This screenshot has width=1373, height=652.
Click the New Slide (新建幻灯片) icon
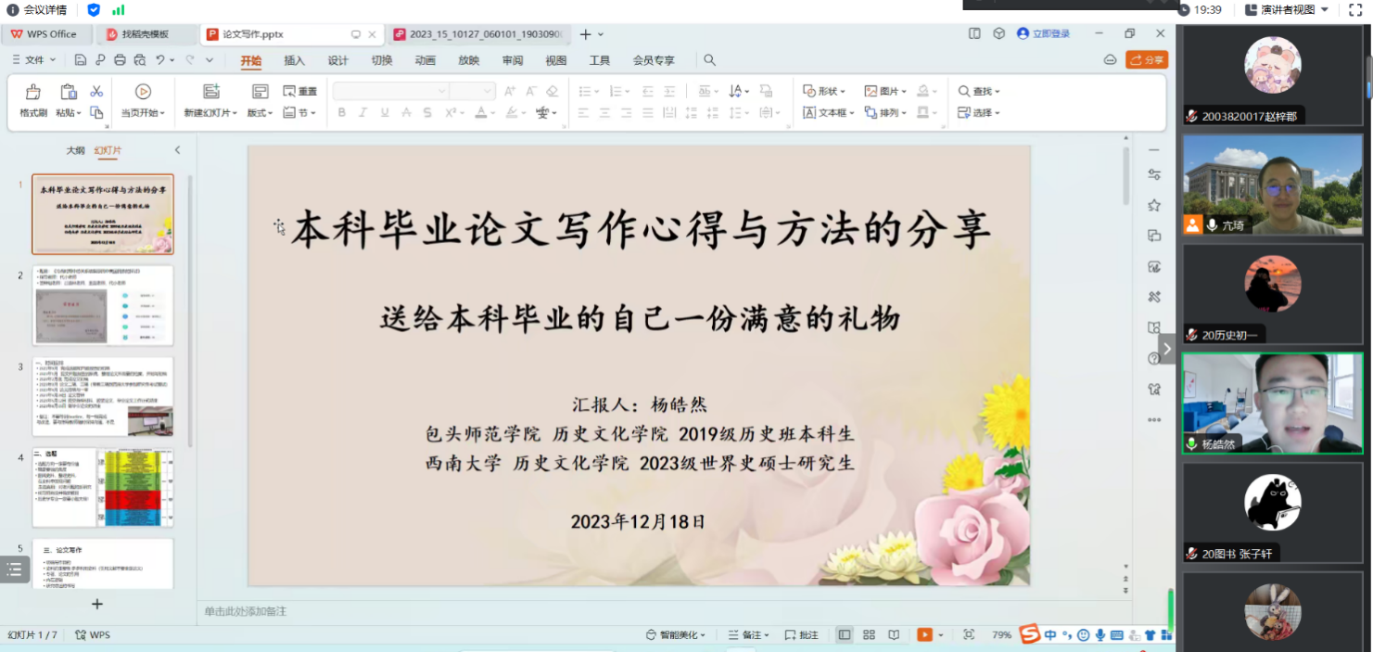211,92
